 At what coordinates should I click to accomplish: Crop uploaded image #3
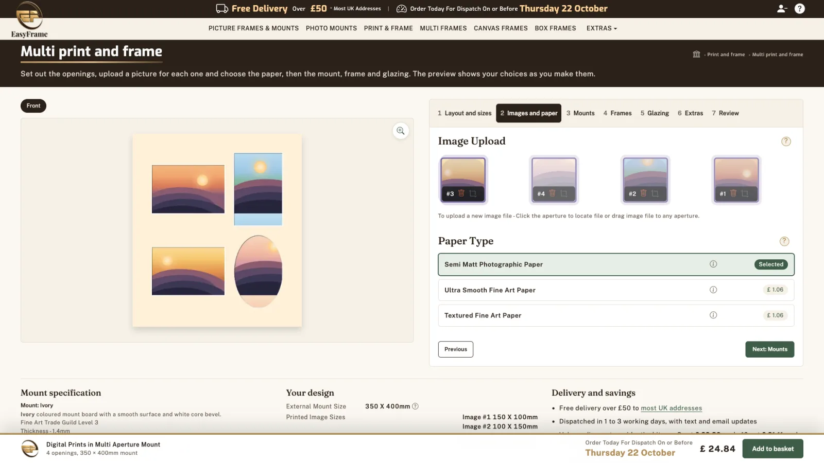tap(473, 193)
